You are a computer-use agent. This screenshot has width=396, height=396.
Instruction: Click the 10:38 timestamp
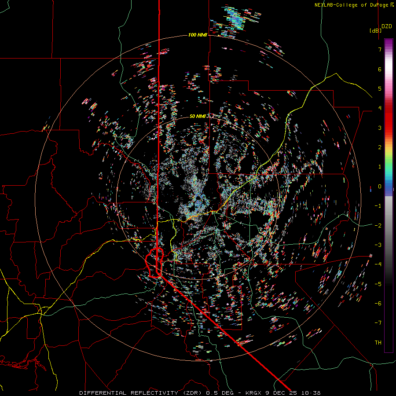[x=311, y=393]
